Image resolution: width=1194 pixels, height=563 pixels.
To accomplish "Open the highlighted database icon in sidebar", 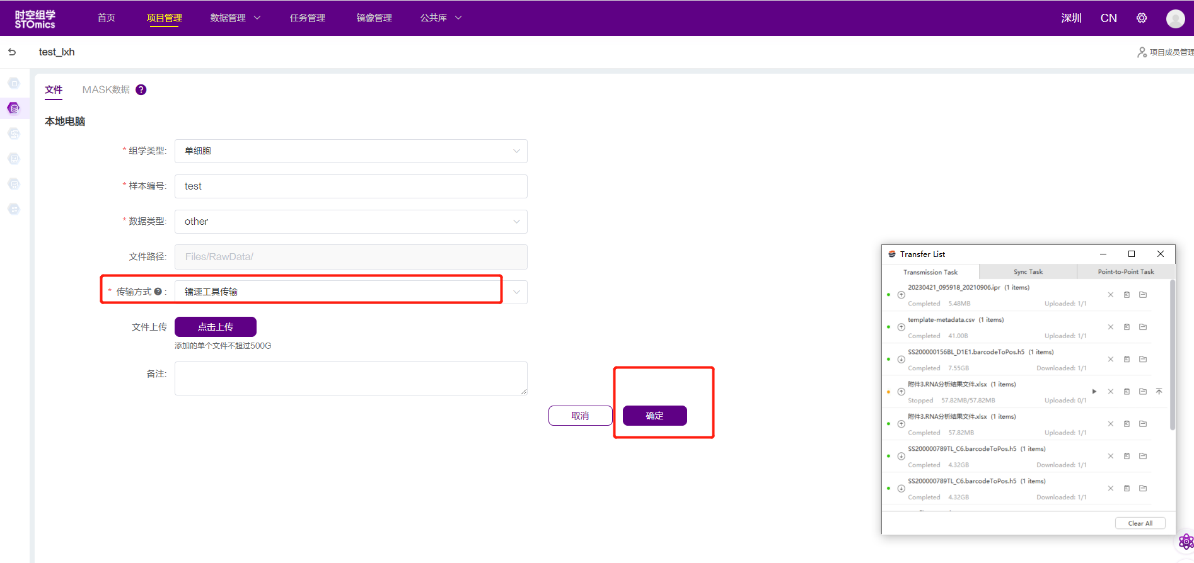I will click(13, 108).
